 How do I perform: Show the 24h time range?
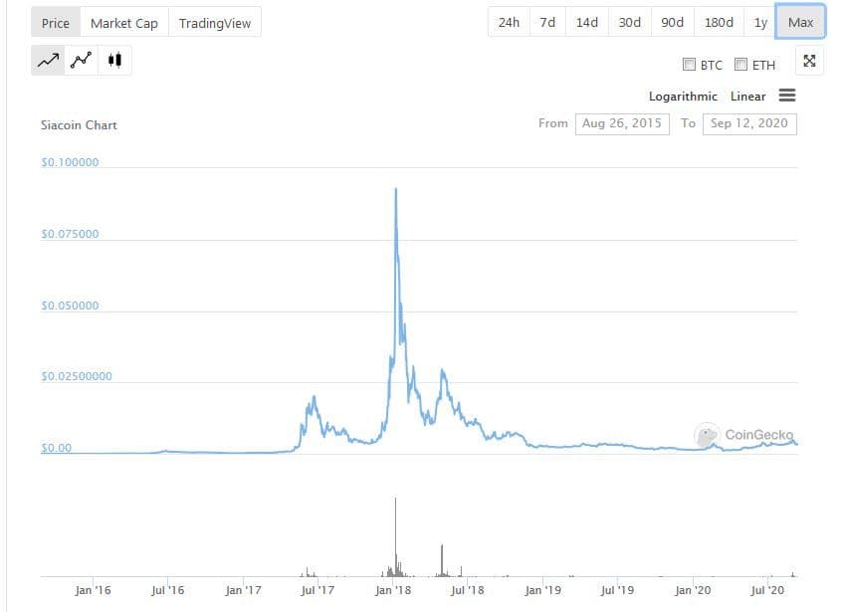[509, 22]
